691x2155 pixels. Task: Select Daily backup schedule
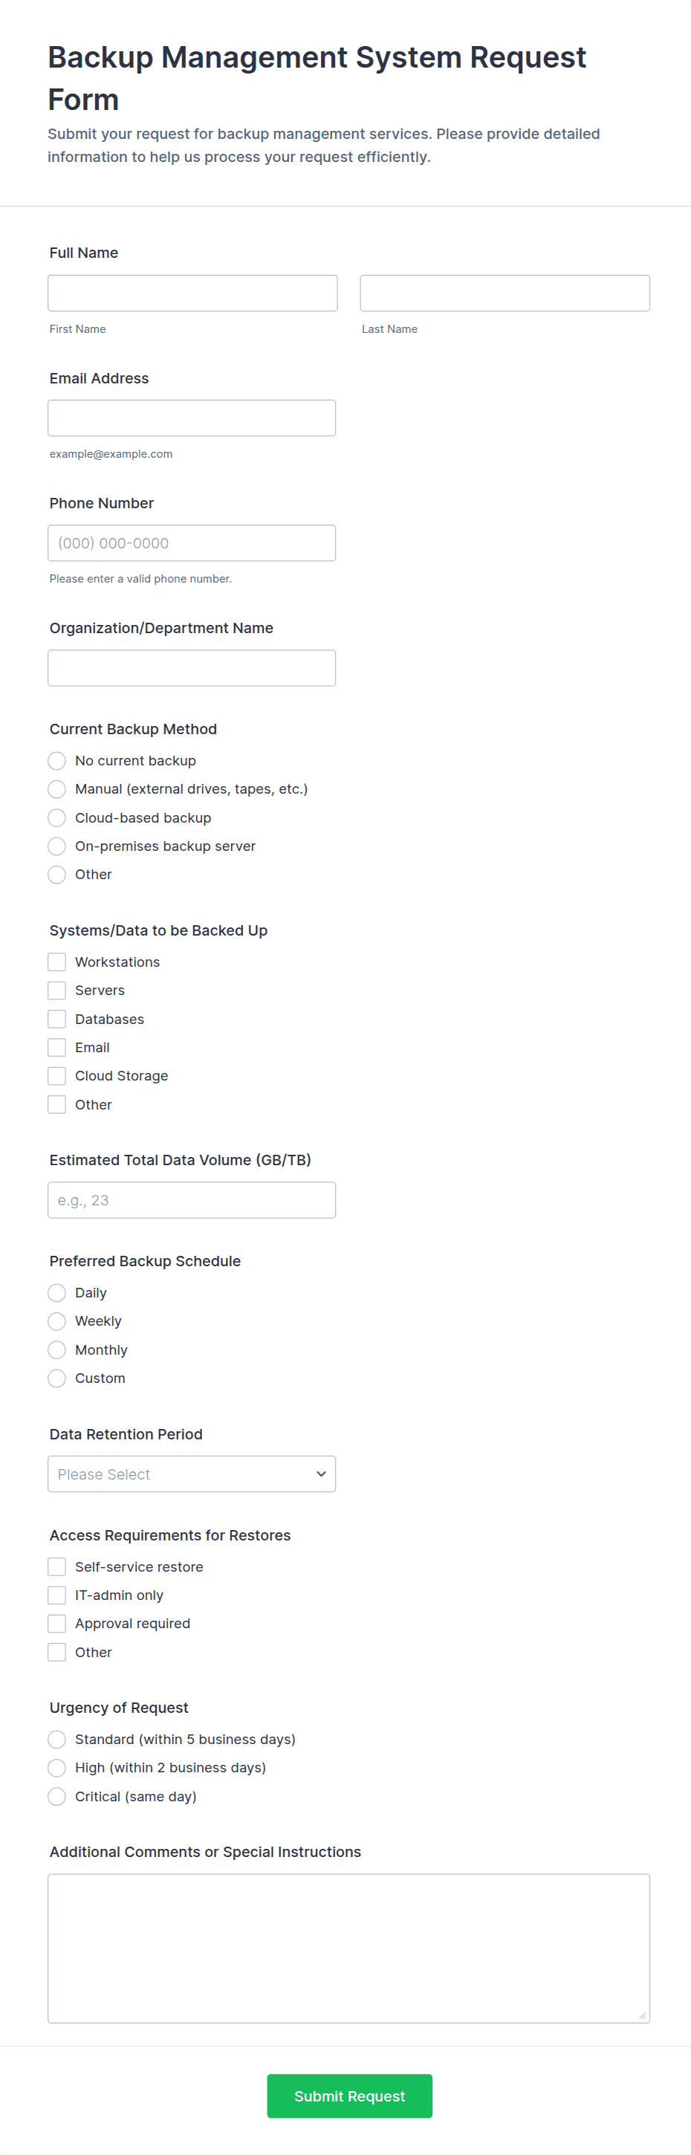(x=56, y=1292)
